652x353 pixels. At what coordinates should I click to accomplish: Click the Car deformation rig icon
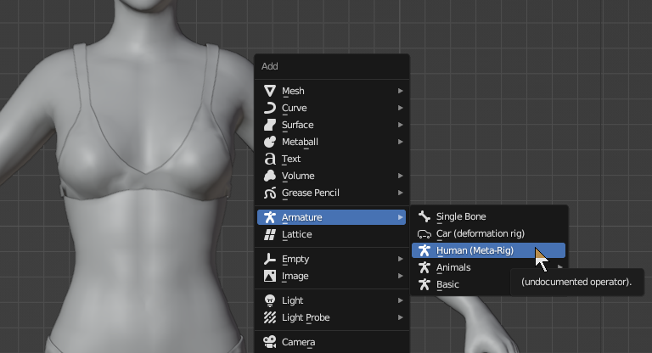coord(424,233)
